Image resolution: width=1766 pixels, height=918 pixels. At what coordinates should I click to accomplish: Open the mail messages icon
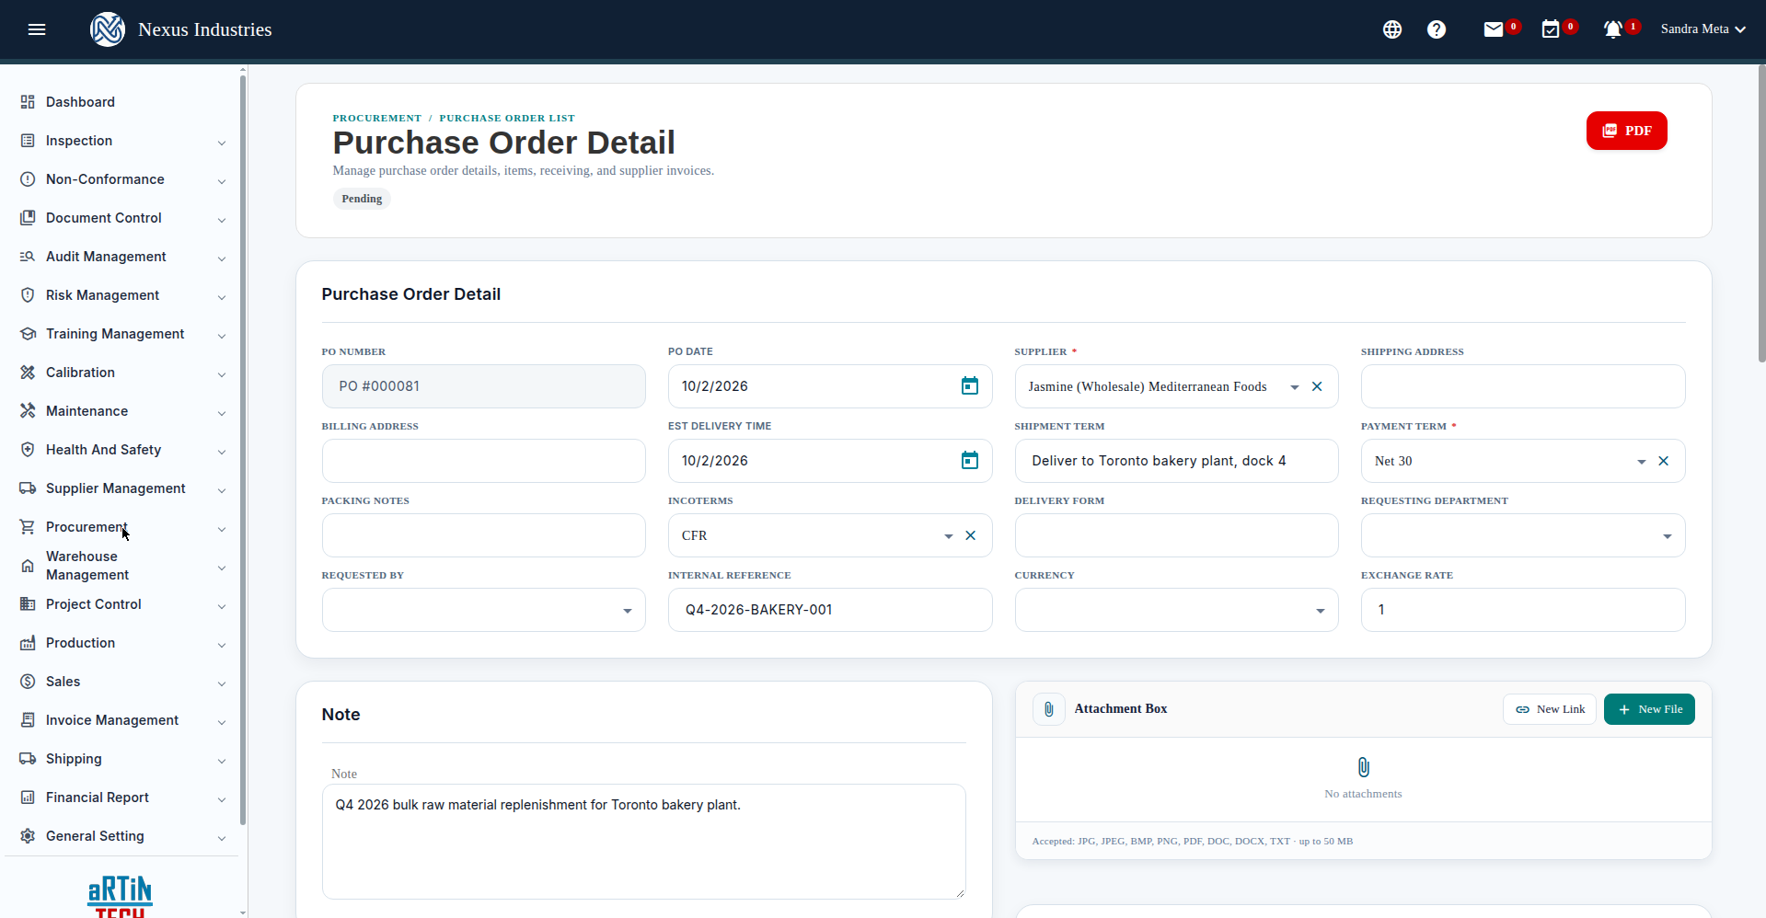(x=1494, y=29)
